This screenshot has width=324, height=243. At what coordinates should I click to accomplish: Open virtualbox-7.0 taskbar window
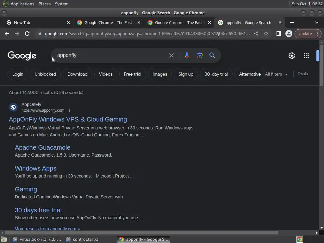[37, 239]
